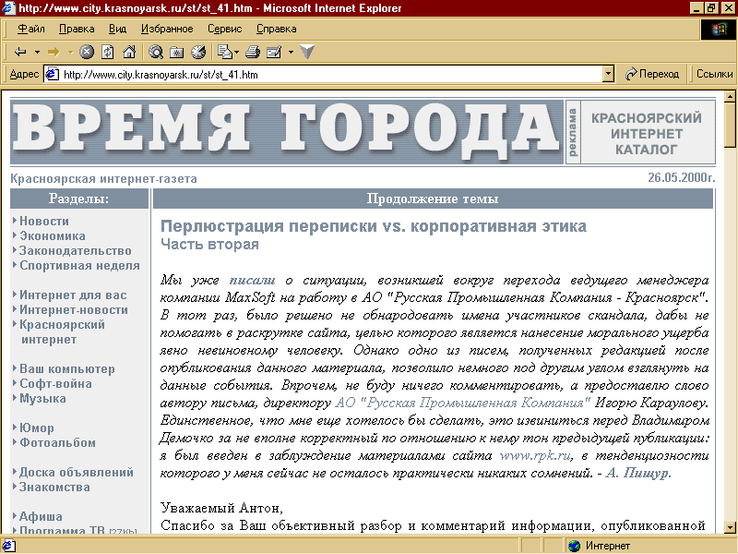This screenshot has height=554, width=738.
Task: Open the Сервис menu
Action: (224, 29)
